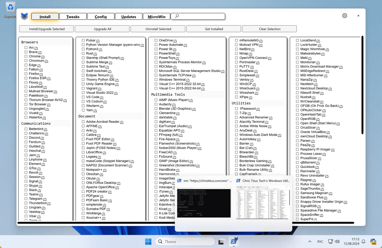
Task: Click the volume speaker tray icon
Action: [337, 242]
